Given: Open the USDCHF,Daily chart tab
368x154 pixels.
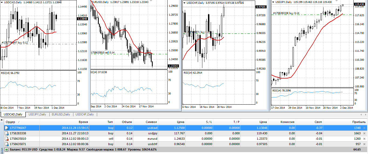Looking at the screenshot, I should click(85, 114).
